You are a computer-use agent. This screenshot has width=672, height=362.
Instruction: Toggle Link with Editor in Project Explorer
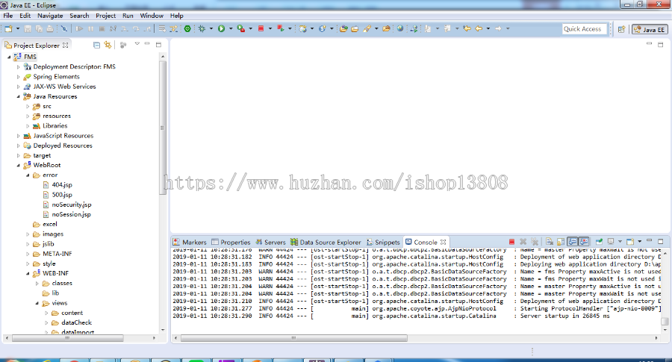coord(108,45)
